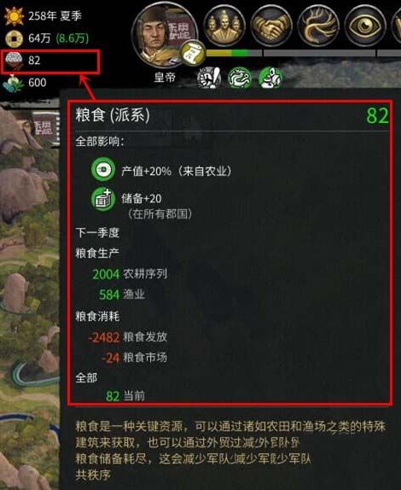This screenshot has height=490, width=401.
Task: Click the rice bowl food icon
Action: tap(14, 61)
